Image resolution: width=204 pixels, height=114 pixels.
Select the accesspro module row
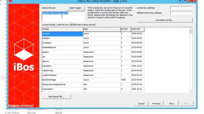coord(93,43)
